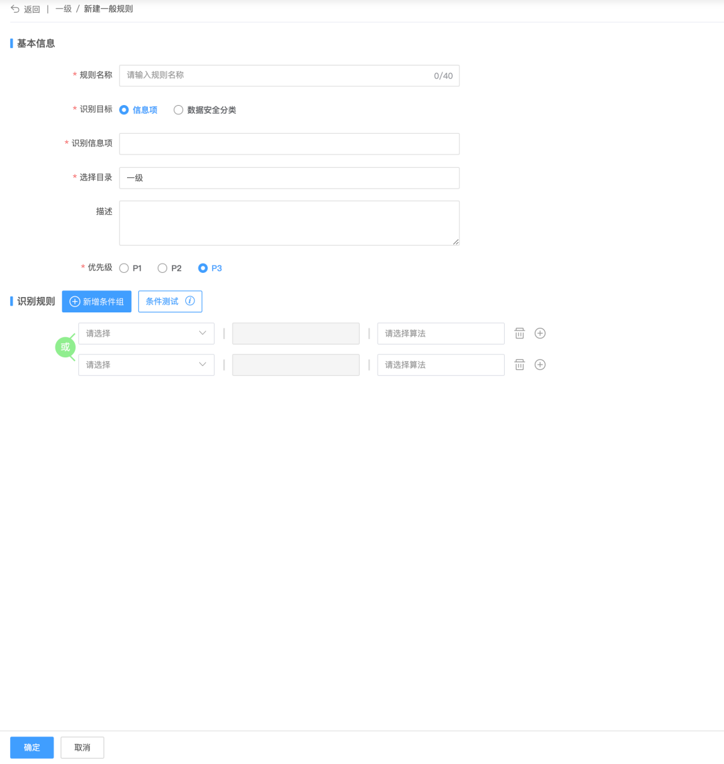
Task: Click the first row's disabled middle input
Action: 295,333
